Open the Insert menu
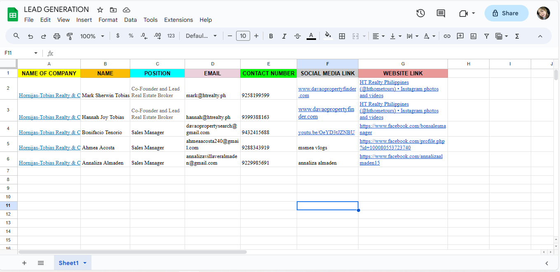560x272 pixels. 84,20
